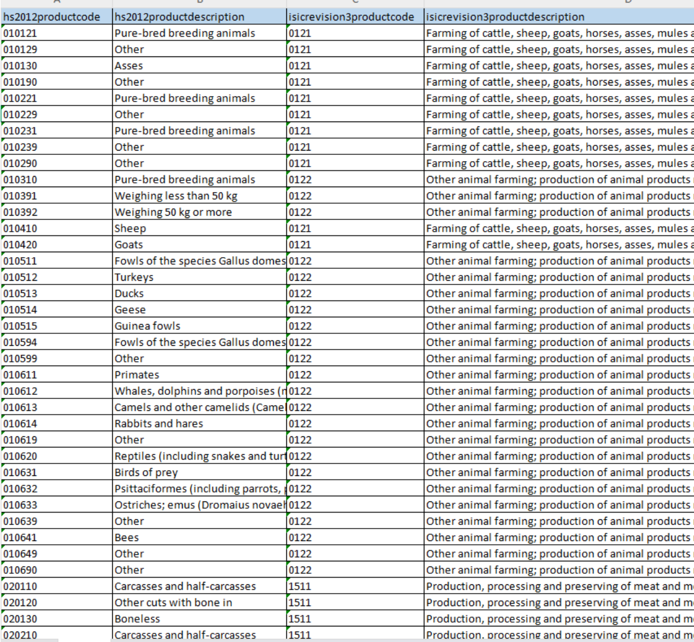Click ISIC code 1511 in row 020120
The height and width of the screenshot is (642, 694).
[356, 602]
